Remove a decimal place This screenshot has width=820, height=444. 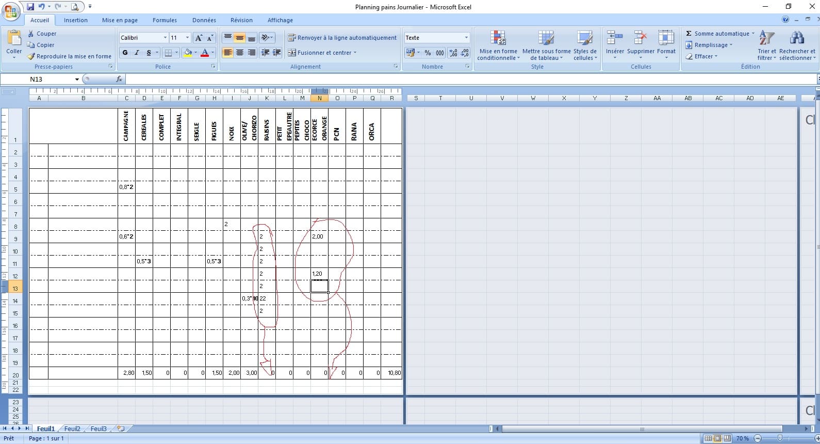(x=465, y=53)
